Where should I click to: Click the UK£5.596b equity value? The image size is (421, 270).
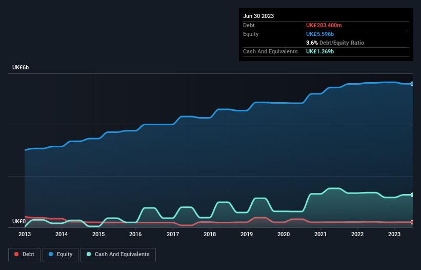tap(320, 34)
